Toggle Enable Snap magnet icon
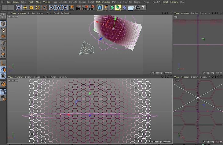This screenshot has width=223, height=145. [x=3, y=83]
